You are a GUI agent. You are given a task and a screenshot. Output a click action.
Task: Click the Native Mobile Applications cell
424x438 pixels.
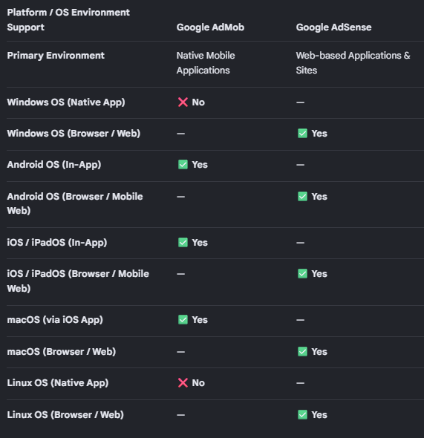tap(206, 63)
